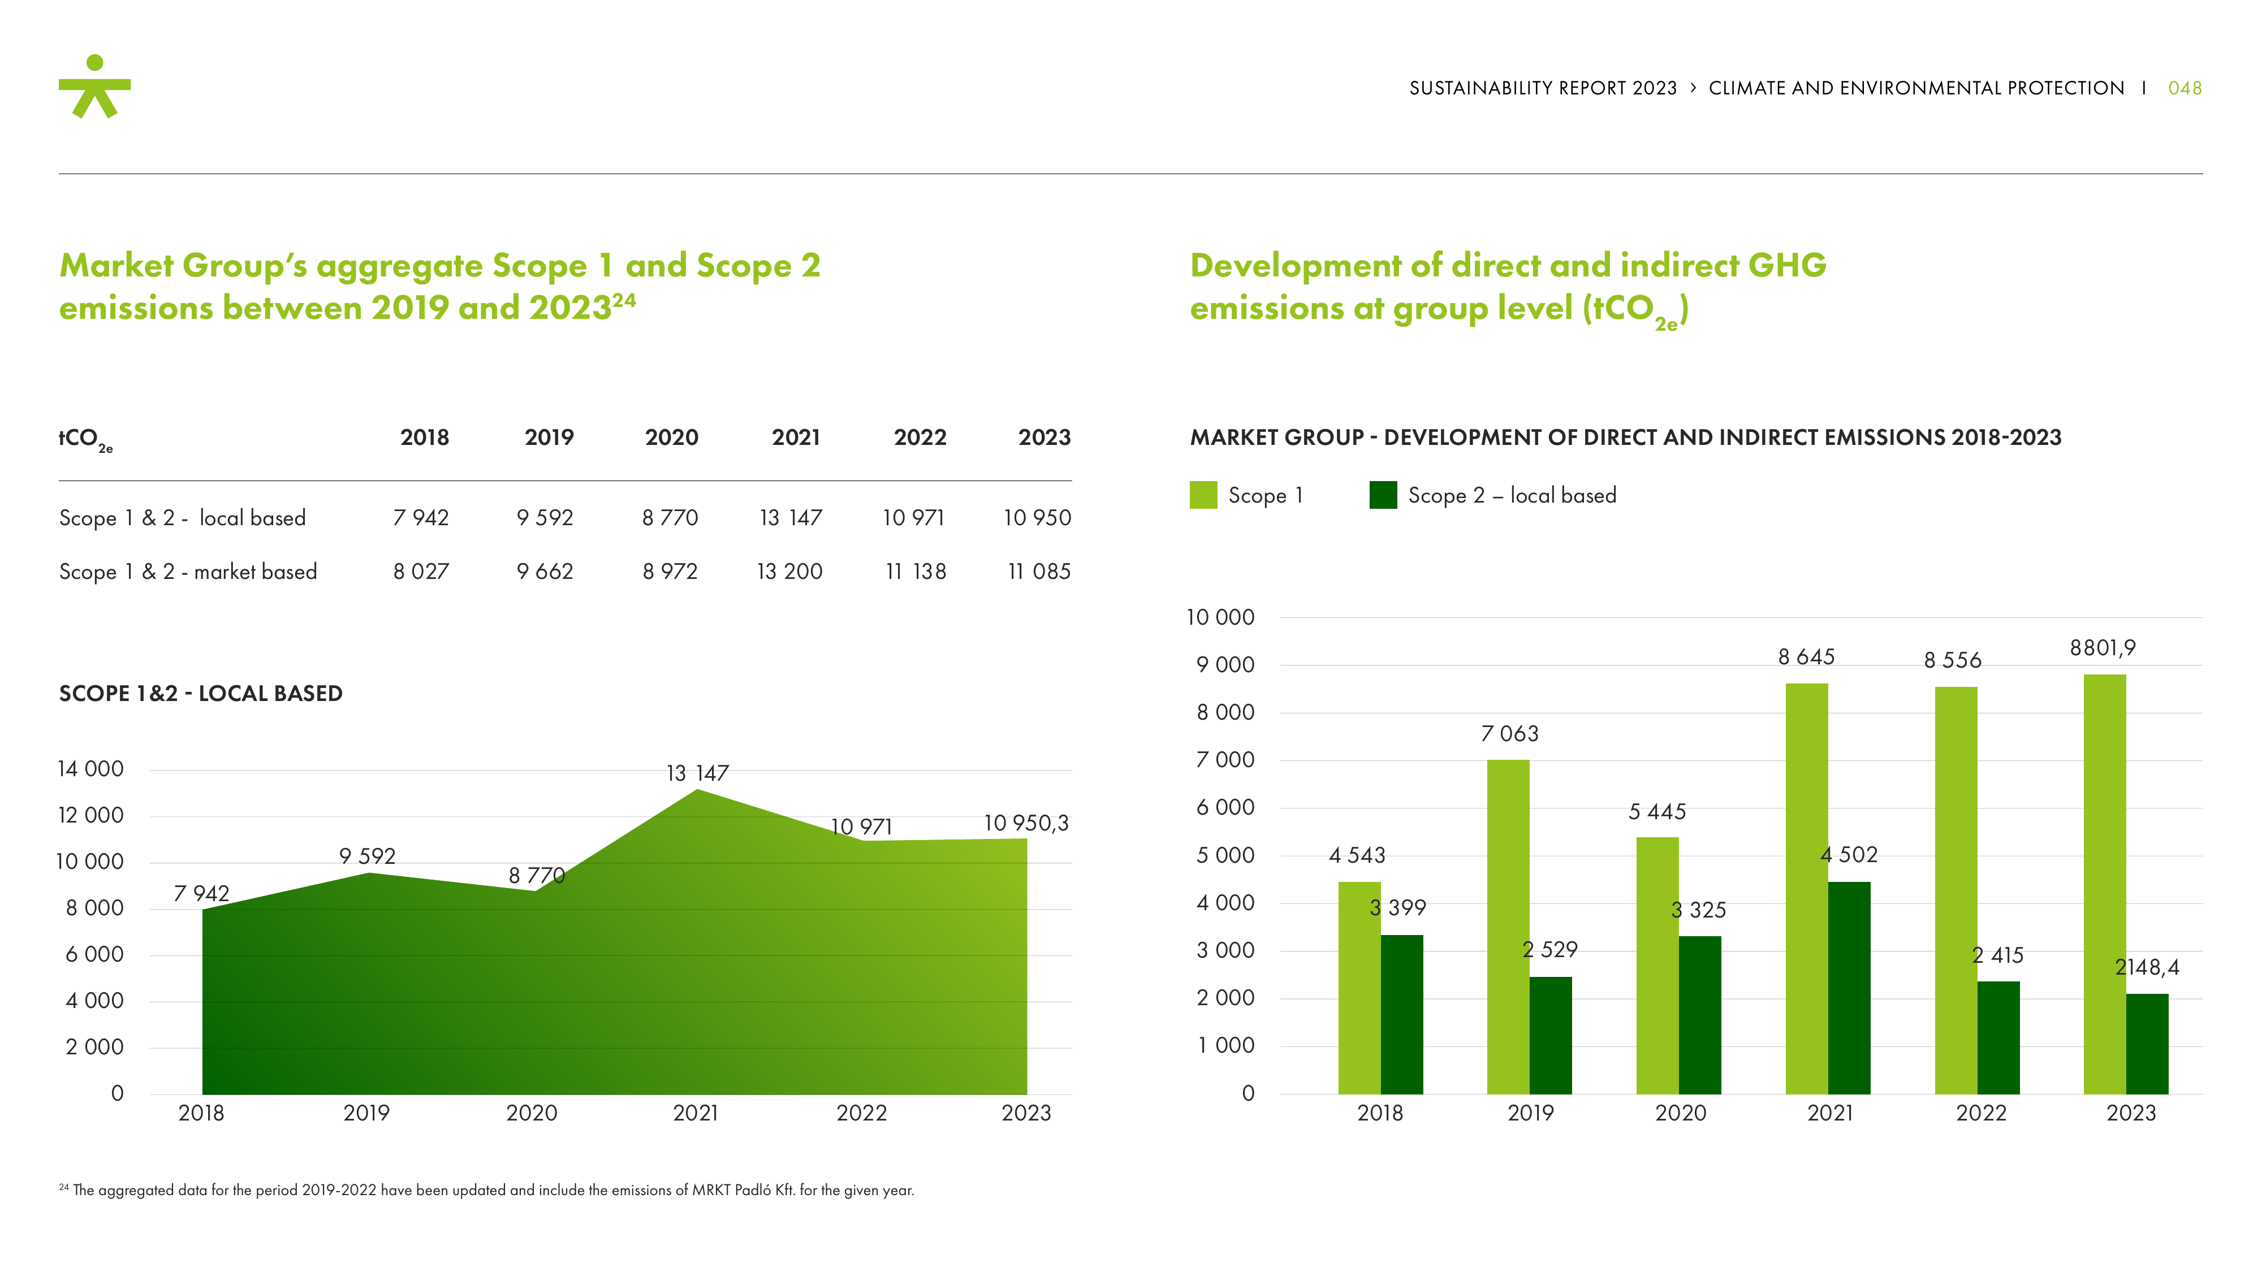Open the Sustainability Report 2023 breadcrumb
The image size is (2262, 1272).
tap(1543, 88)
